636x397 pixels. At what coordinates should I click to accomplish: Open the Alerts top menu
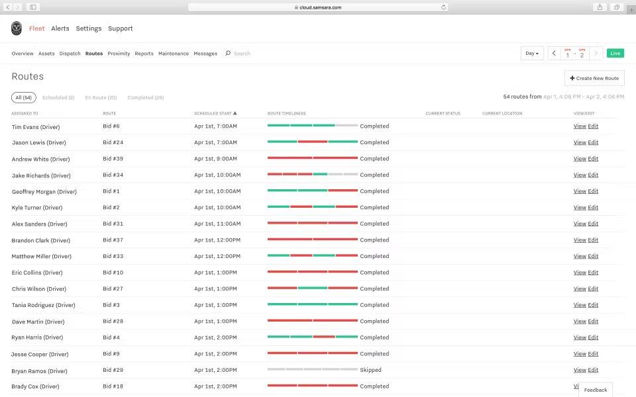pos(60,28)
